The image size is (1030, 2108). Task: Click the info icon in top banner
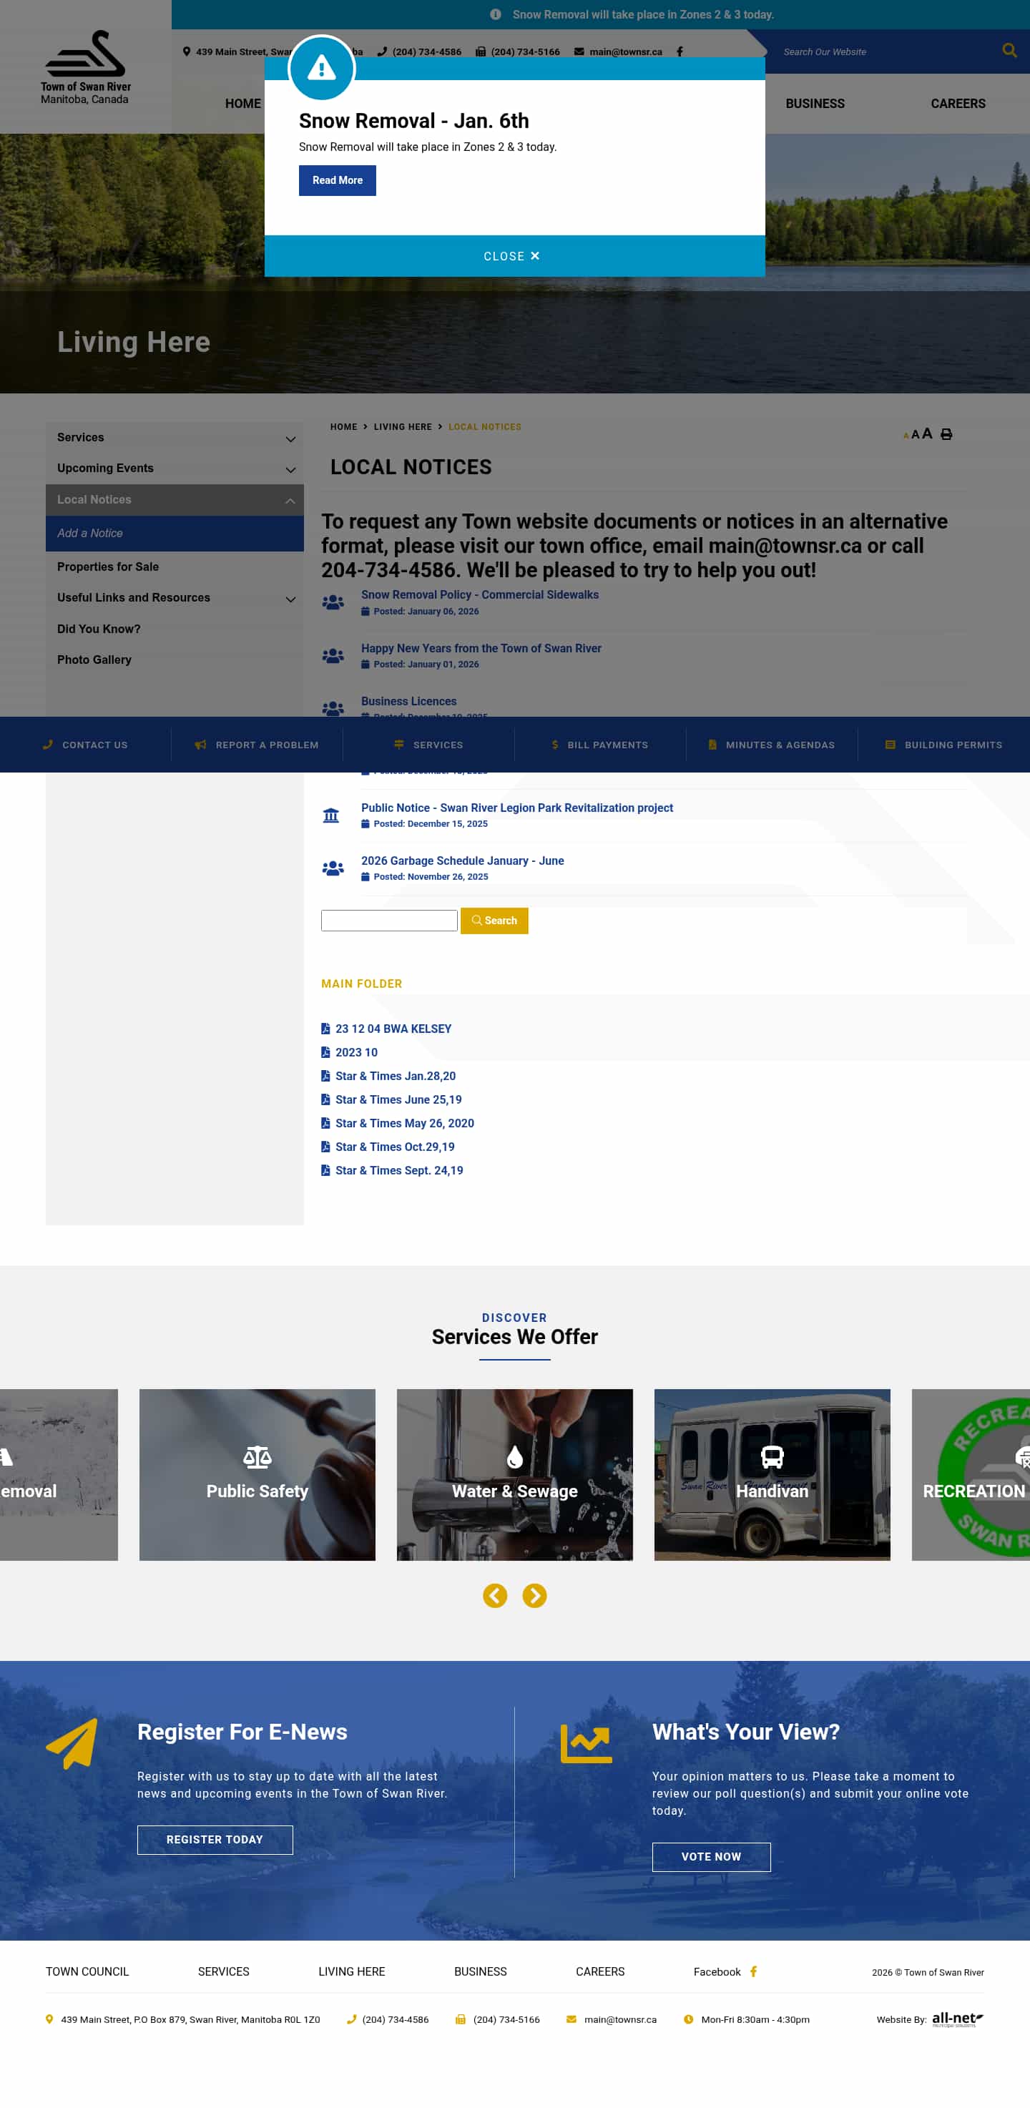click(x=495, y=15)
